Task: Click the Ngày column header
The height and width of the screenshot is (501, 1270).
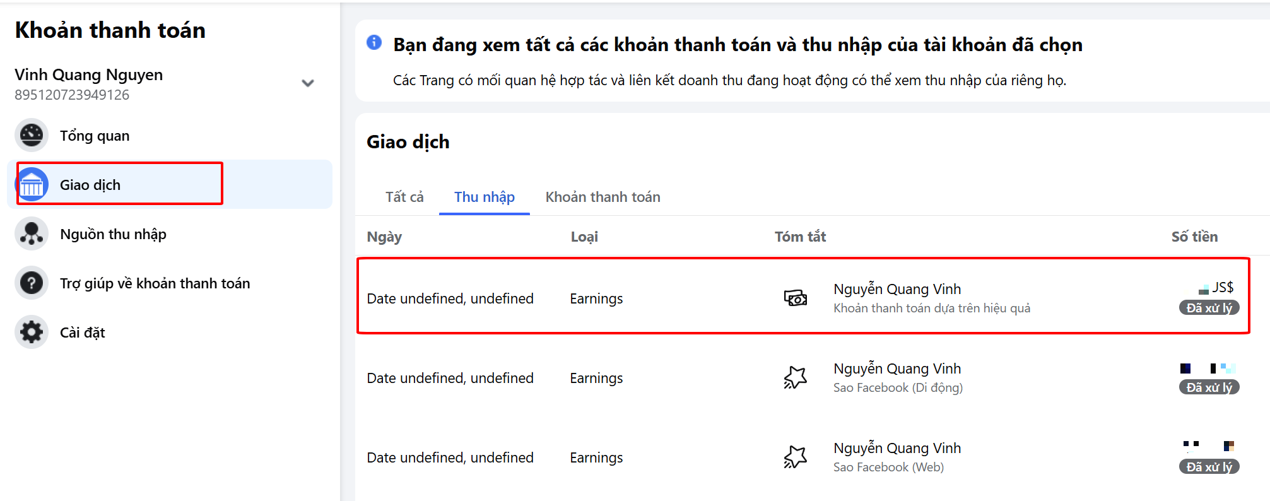Action: click(384, 237)
